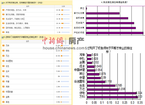Click the purple 容积率高 bar in top chart
The width and height of the screenshot is (145, 105).
pos(107,18)
